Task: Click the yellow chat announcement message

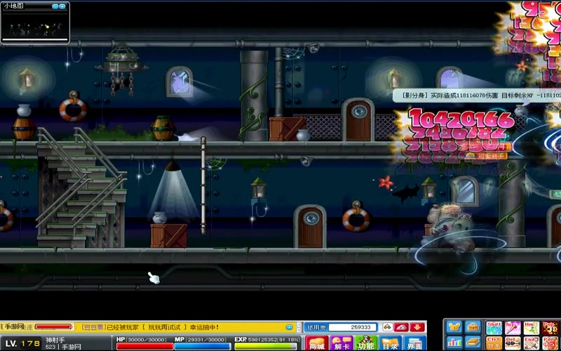Action: pyautogui.click(x=150, y=327)
